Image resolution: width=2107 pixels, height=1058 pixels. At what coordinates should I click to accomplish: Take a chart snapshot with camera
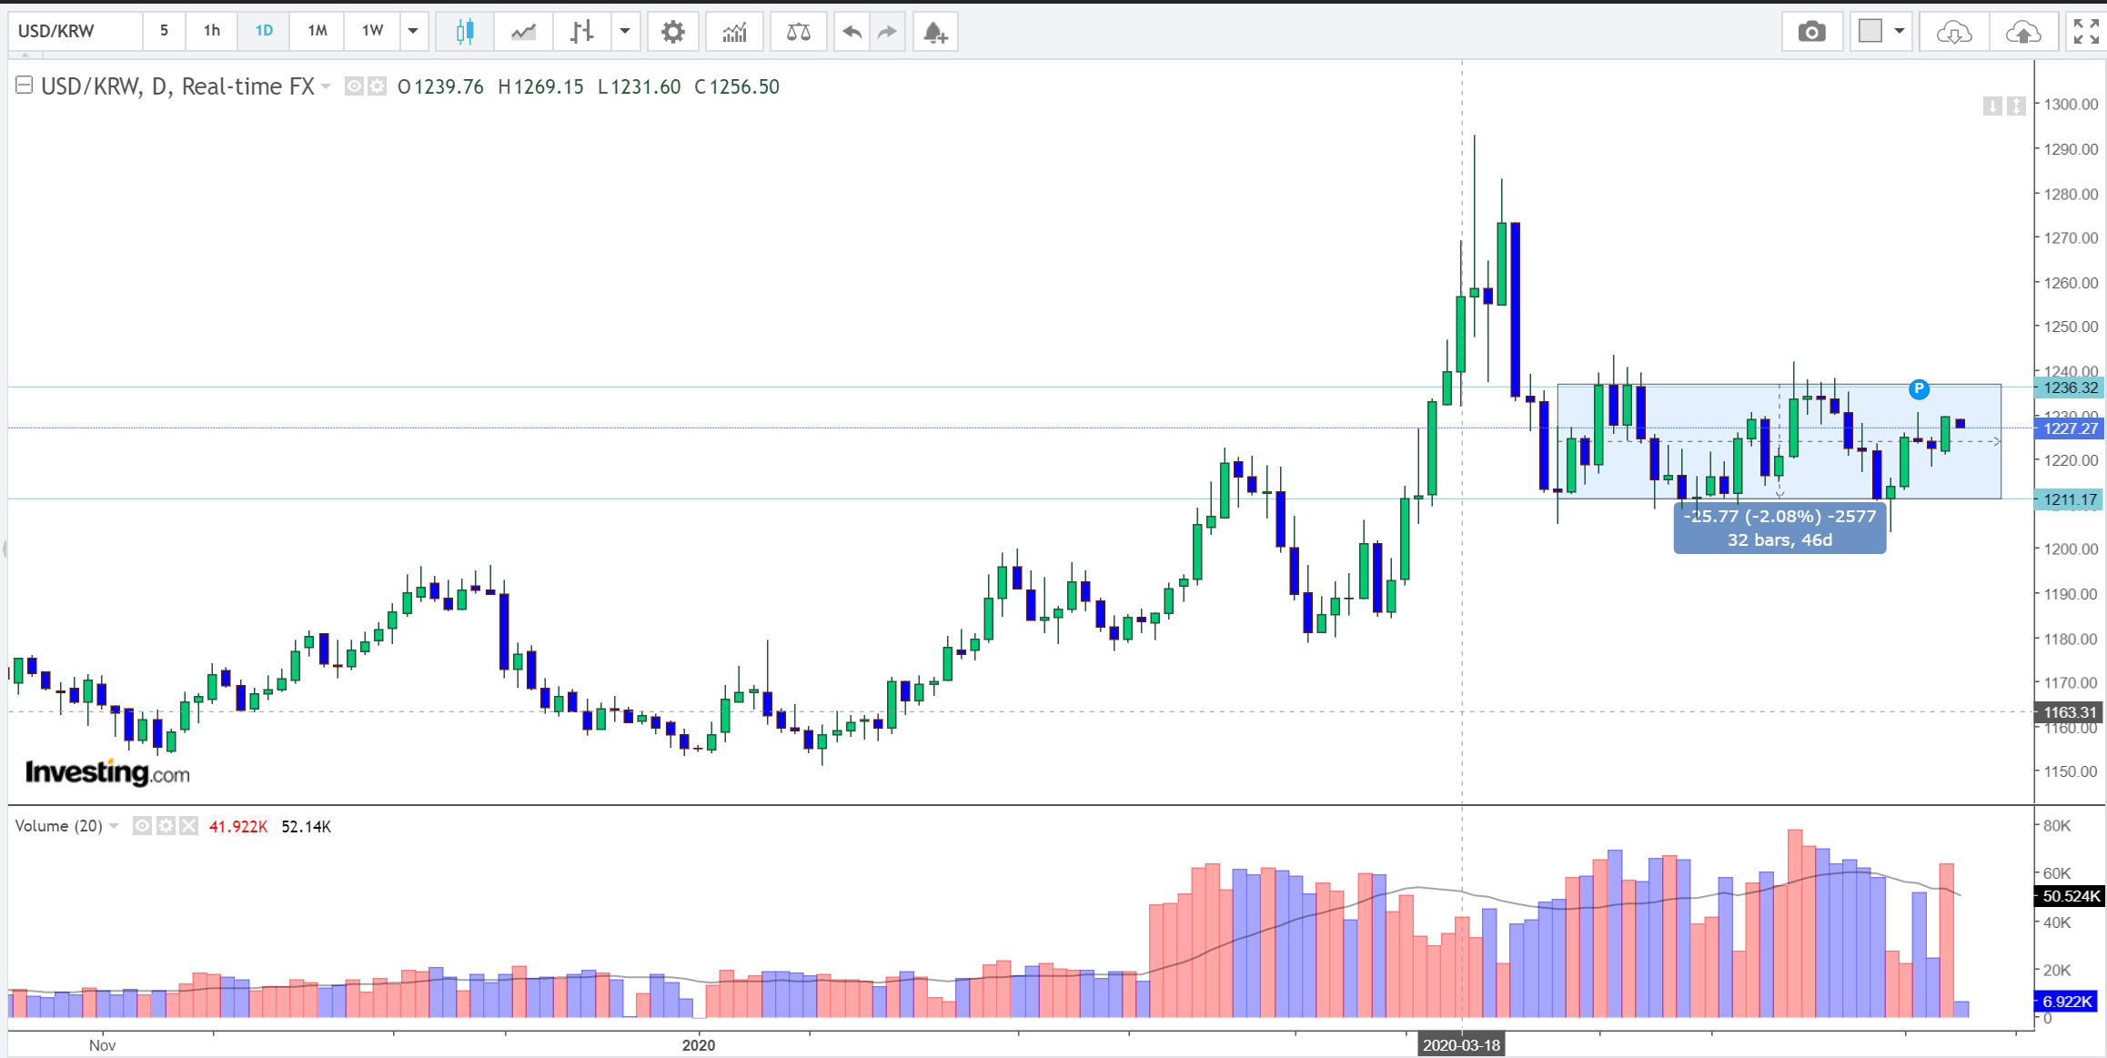click(x=1811, y=32)
